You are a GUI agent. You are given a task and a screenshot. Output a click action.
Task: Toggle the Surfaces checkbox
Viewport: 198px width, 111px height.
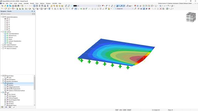[x=3, y=32]
